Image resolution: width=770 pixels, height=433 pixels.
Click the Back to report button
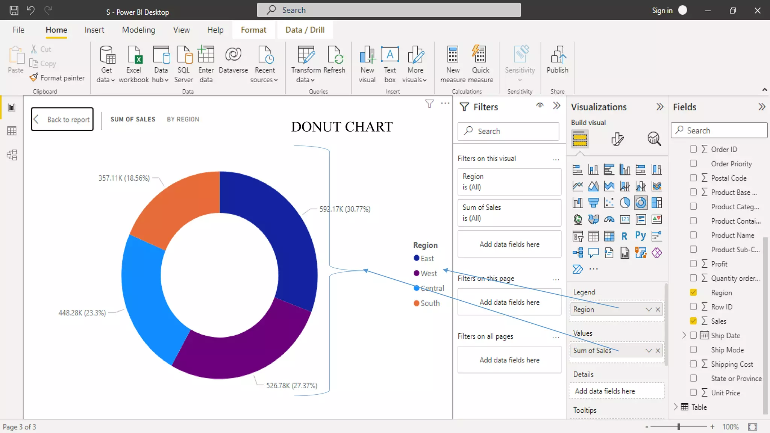click(x=62, y=119)
